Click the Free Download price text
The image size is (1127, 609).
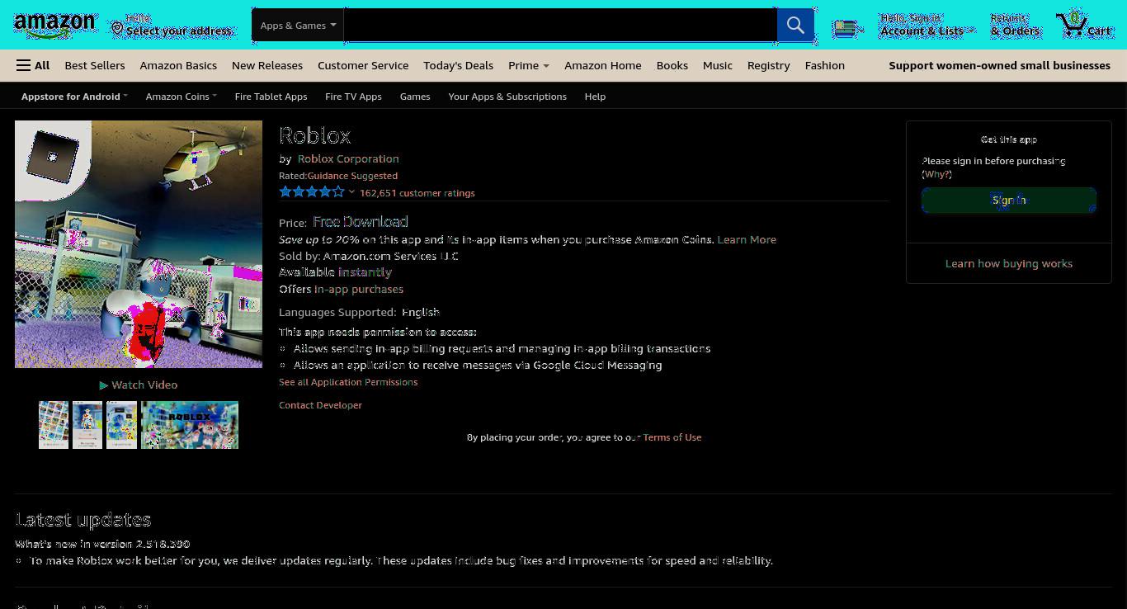(x=361, y=222)
